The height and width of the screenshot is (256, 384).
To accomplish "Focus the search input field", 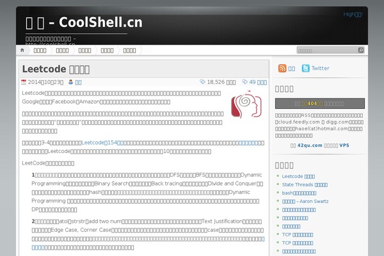I will (x=328, y=51).
